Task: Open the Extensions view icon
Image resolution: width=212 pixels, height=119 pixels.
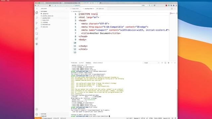Action: [x=37, y=39]
